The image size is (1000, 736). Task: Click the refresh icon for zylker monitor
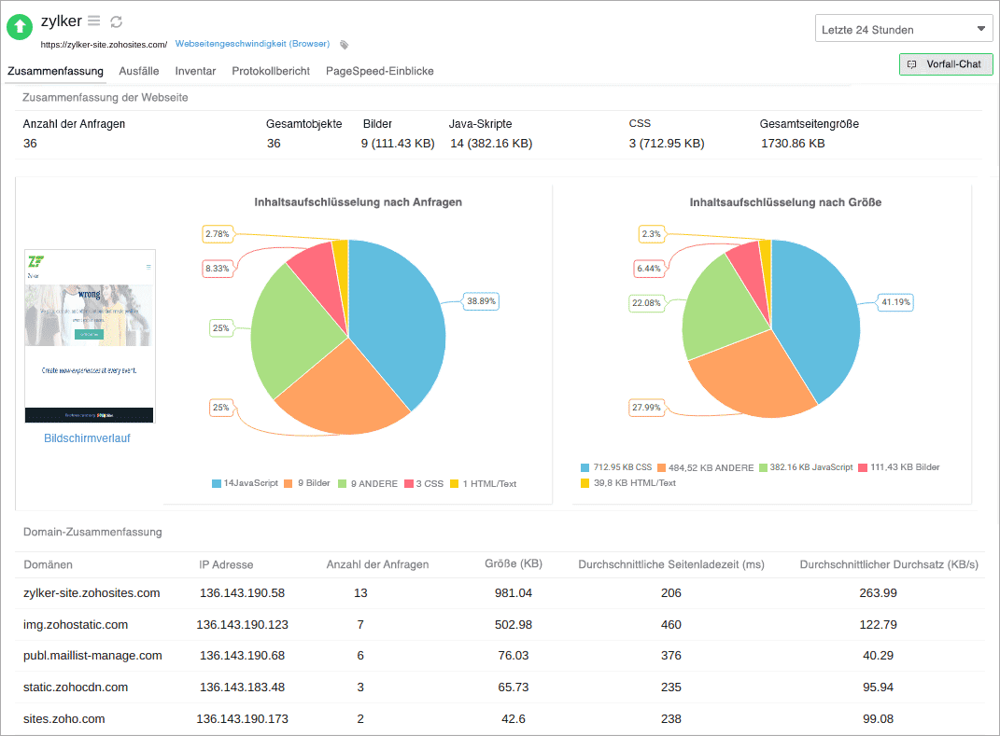(117, 21)
